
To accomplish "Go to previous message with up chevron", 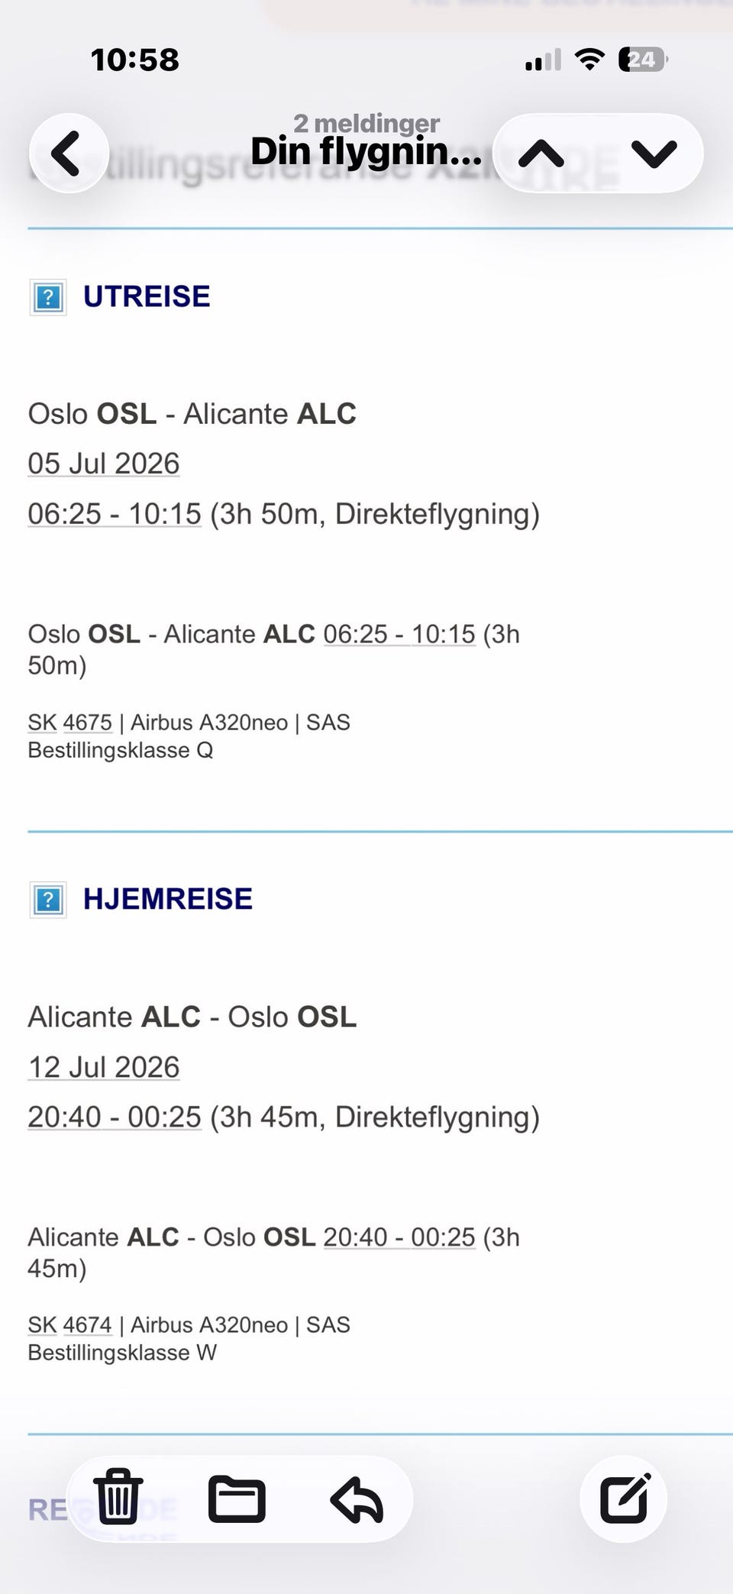I will click(x=541, y=154).
